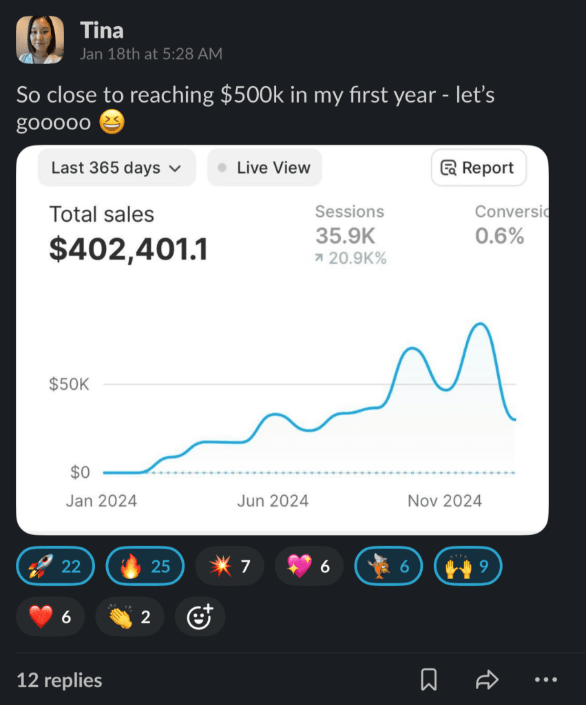Click the custom shark emoji reaction
Image resolution: width=586 pixels, height=705 pixels.
pyautogui.click(x=388, y=566)
